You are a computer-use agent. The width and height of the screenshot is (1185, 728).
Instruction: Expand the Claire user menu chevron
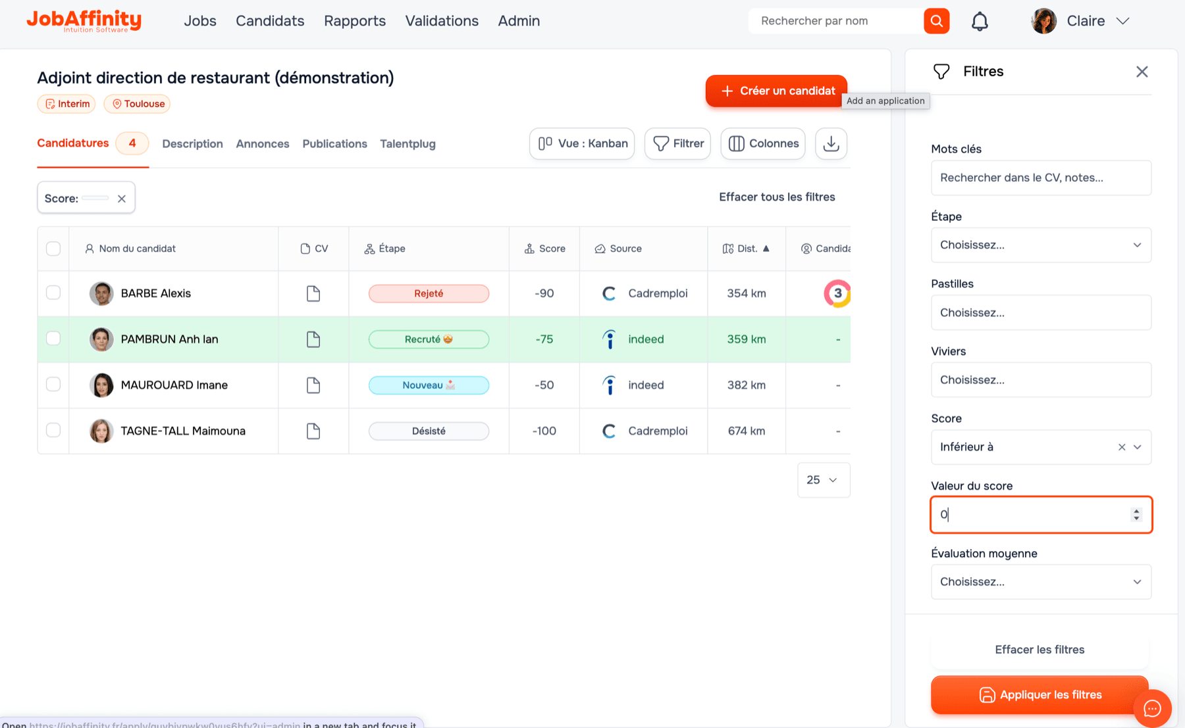[x=1123, y=21]
